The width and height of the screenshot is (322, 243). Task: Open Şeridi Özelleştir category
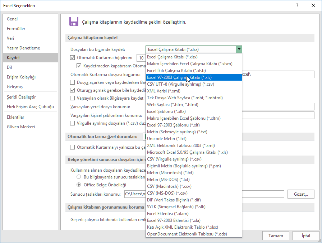tap(31, 97)
